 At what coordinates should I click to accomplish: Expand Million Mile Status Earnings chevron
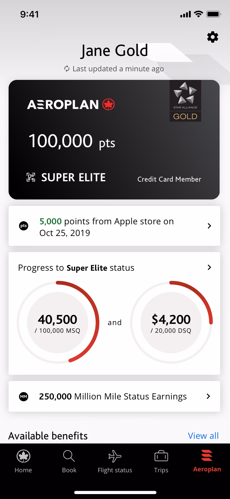(x=209, y=396)
